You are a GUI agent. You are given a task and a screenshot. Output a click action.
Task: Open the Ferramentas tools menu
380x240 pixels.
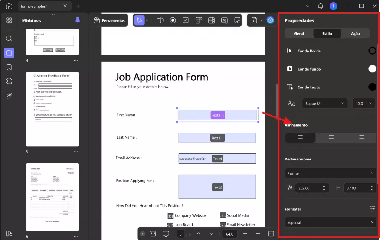point(109,20)
